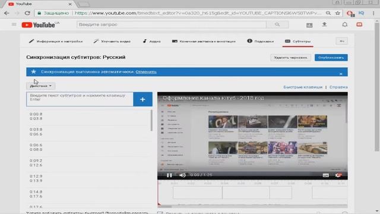Close the blue sync notification banner
This screenshot has height=214, width=380.
341,74
